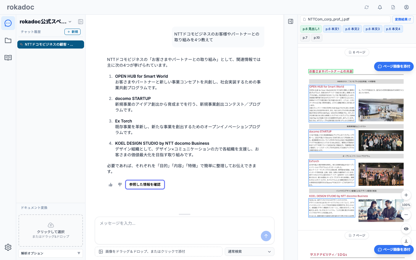416x260 pixels.
Task: Click the OPEN HUB for Smart World highlighted block
Action: click(x=332, y=103)
